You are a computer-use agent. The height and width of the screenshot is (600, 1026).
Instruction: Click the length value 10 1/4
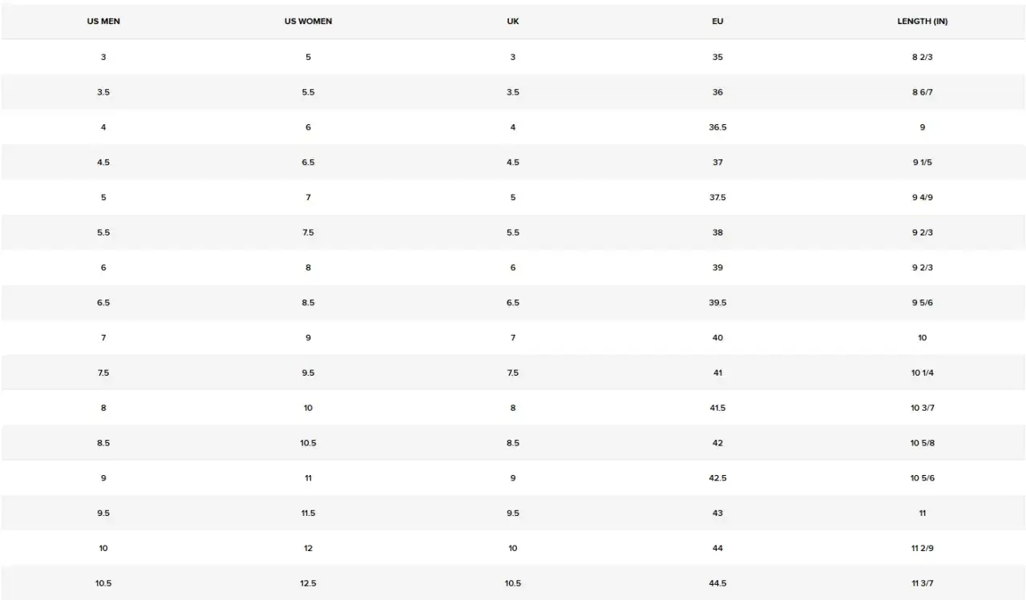922,372
